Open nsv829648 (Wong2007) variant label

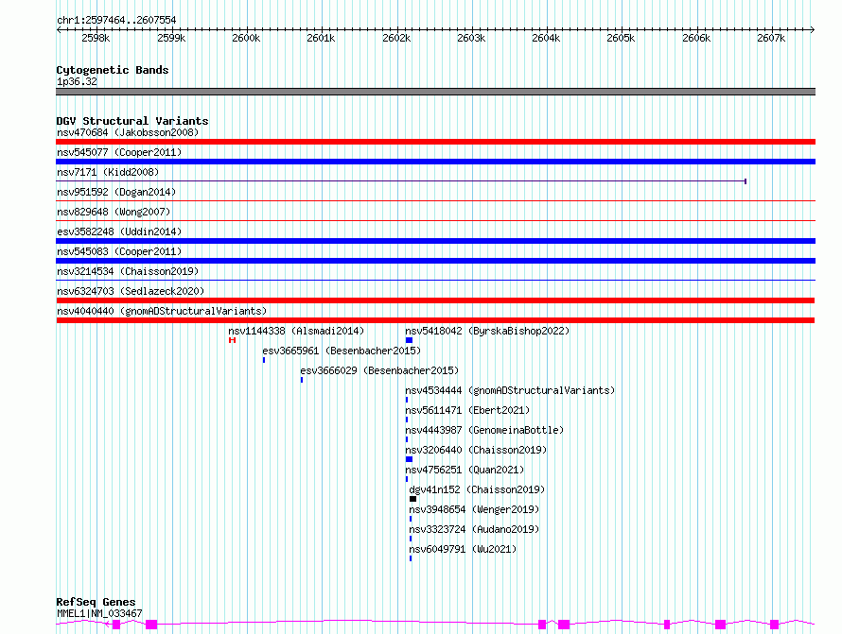pos(114,212)
